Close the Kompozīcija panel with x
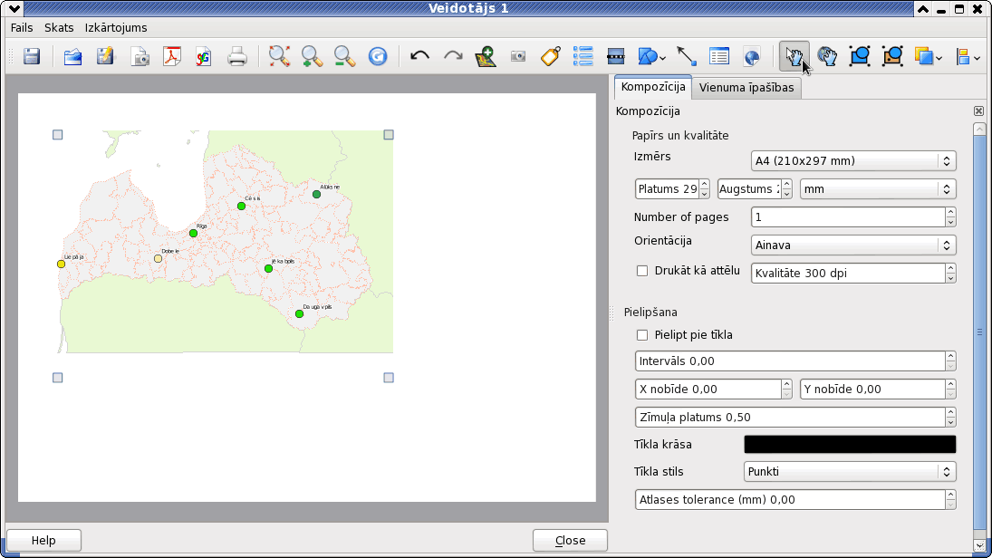Image resolution: width=992 pixels, height=558 pixels. click(978, 111)
